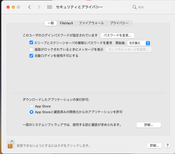Open the ファイアウォール tab
175x154 pixels.
[x=91, y=23]
